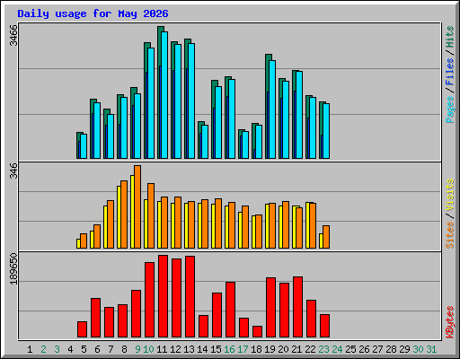Click the 3466 axis value

(13, 35)
